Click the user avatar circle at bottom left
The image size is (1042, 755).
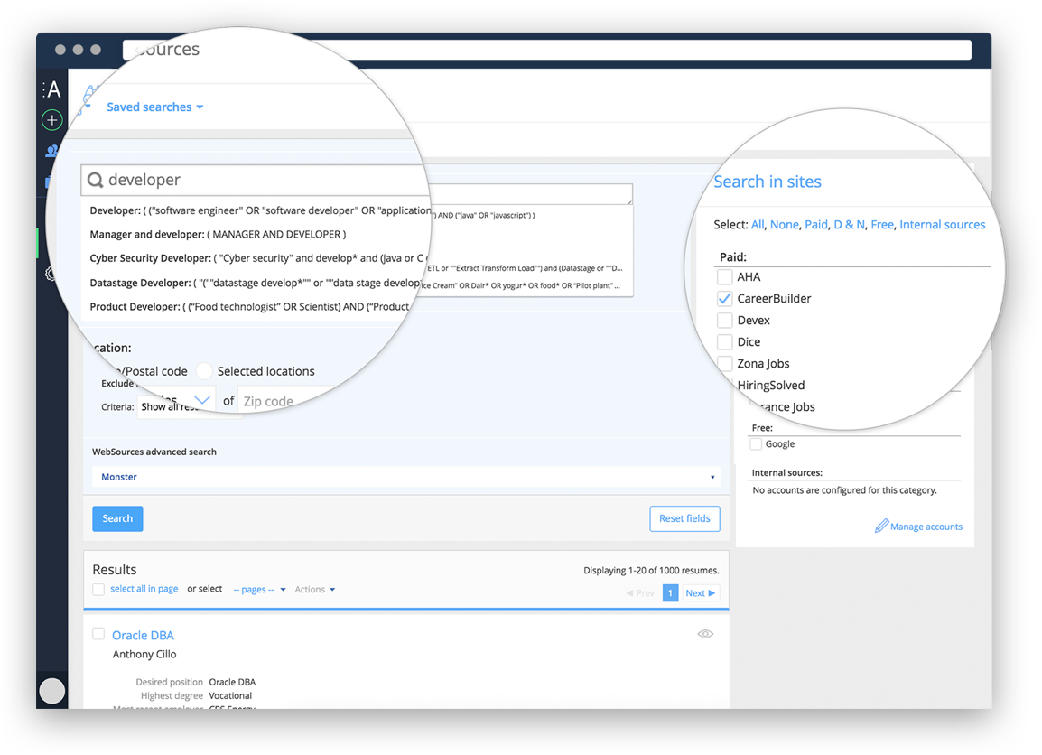[52, 691]
